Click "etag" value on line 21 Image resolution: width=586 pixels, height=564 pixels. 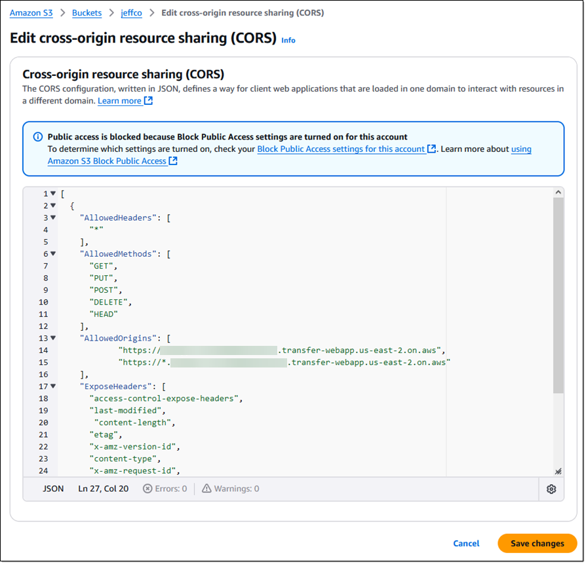click(104, 435)
